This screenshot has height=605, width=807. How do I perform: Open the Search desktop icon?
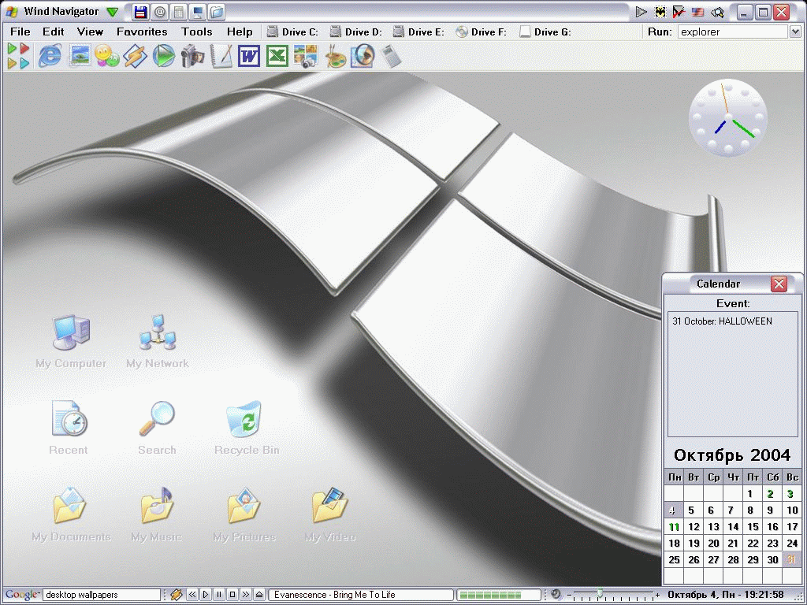[x=157, y=428]
